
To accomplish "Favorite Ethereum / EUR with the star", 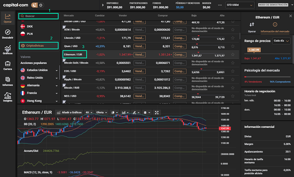I will pyautogui.click(x=233, y=54).
